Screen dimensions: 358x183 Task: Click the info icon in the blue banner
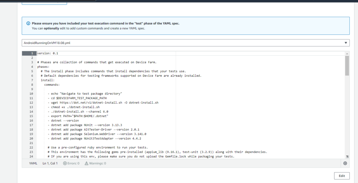(28, 23)
